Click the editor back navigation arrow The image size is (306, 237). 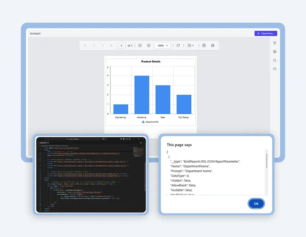coord(39,139)
